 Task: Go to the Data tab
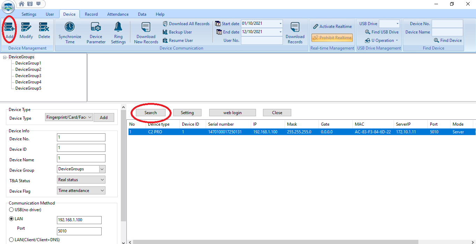pos(142,14)
